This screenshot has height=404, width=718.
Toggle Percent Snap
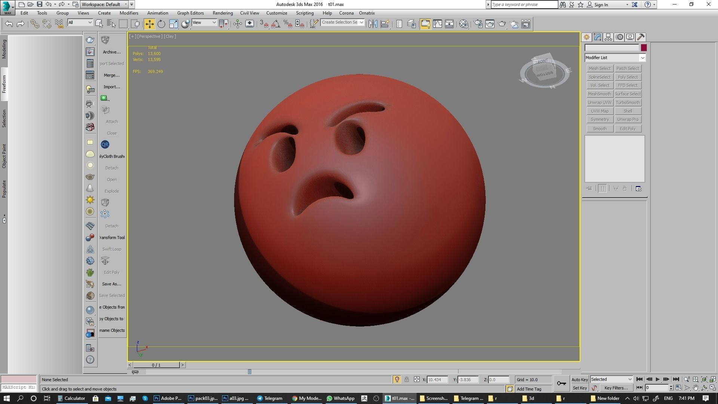288,24
